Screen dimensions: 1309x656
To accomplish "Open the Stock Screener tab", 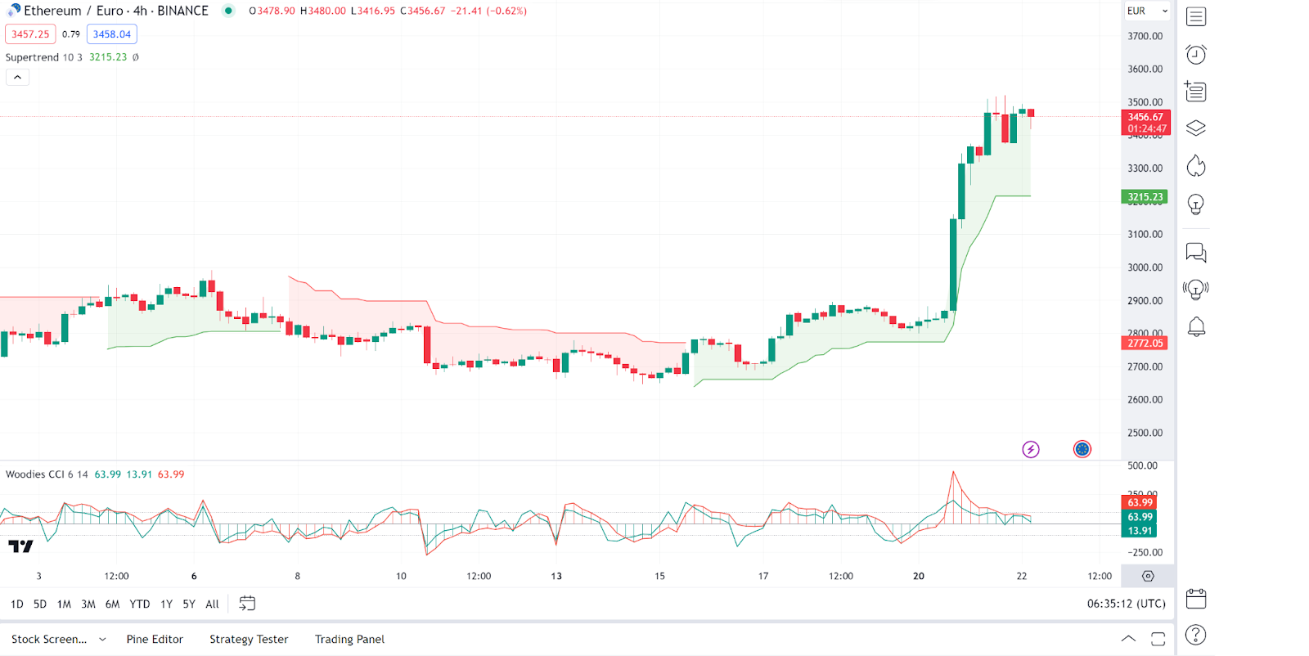I will coord(49,640).
